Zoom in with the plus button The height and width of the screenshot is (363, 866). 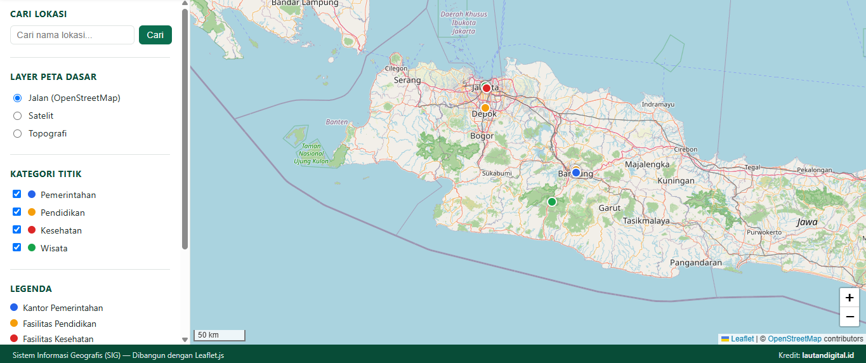[850, 298]
